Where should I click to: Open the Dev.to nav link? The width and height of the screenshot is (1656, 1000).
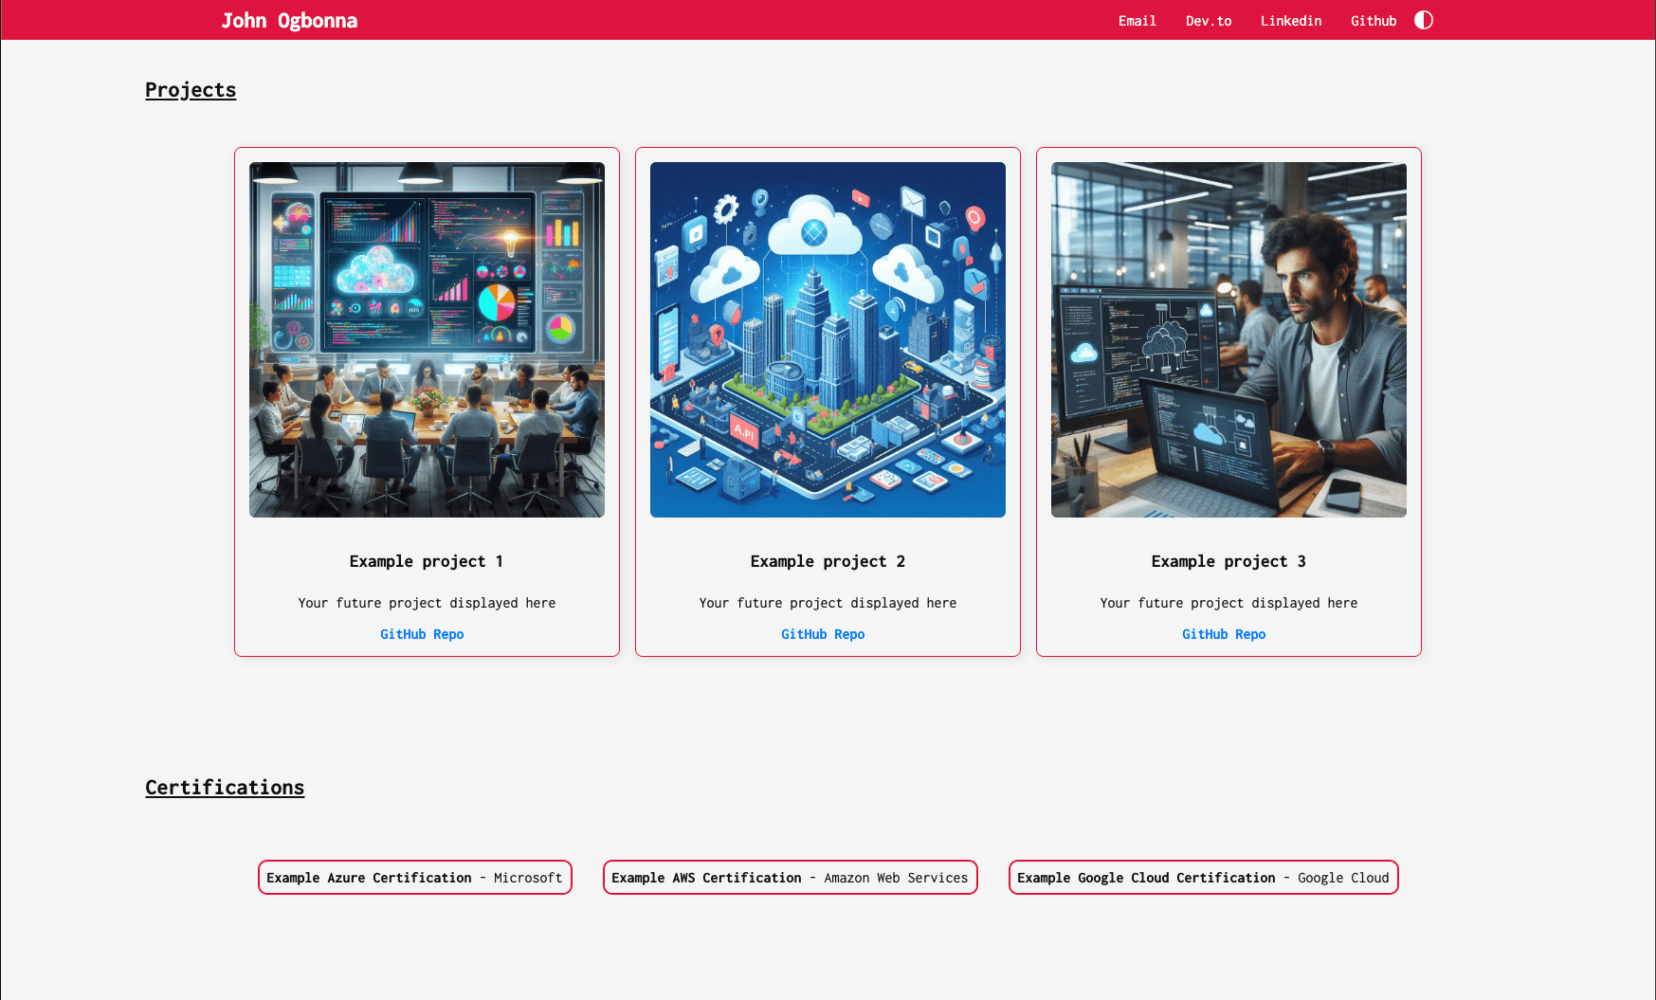[1209, 21]
